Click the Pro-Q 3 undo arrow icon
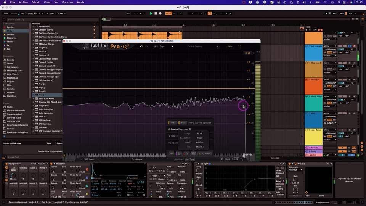This screenshot has height=206, width=366. [x=141, y=46]
